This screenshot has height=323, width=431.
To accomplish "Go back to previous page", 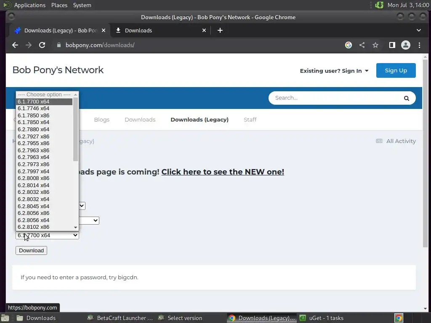I will coord(15,45).
